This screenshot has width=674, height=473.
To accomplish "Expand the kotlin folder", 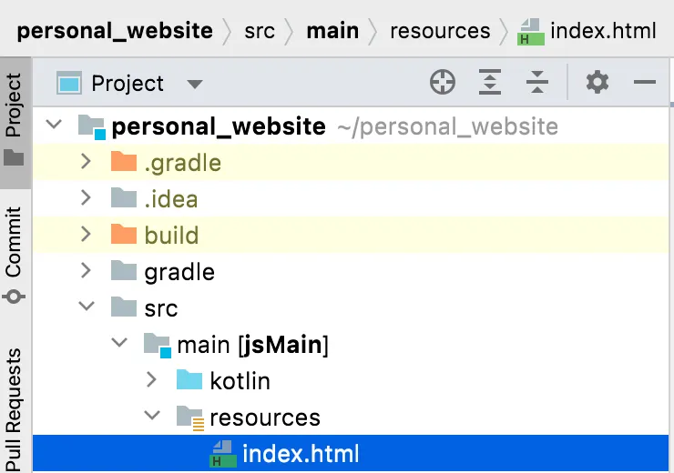I will tap(152, 380).
